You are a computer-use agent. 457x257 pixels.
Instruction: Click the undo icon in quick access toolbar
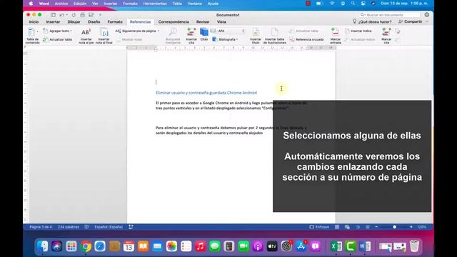pyautogui.click(x=61, y=15)
